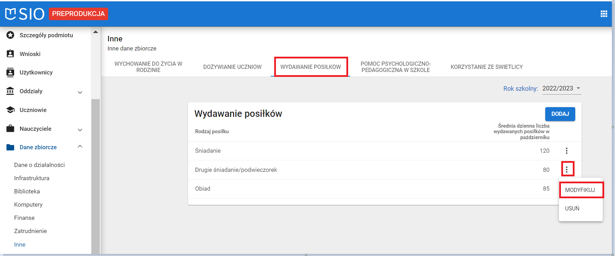
Task: Click the sidebar scrollbar thumb
Action: pos(96,176)
